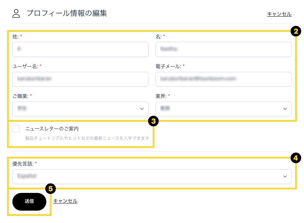Expand the 業界 dropdown list
The image size is (304, 223).
pyautogui.click(x=223, y=109)
